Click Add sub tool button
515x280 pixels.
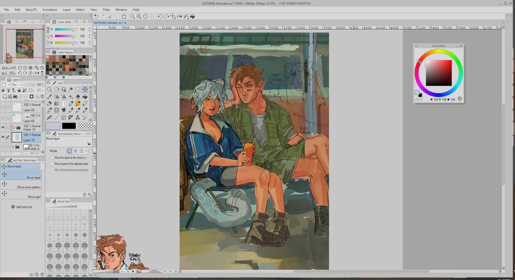(x=22, y=207)
